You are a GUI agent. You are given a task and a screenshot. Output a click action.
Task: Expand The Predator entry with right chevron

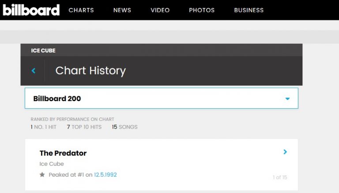pos(285,152)
